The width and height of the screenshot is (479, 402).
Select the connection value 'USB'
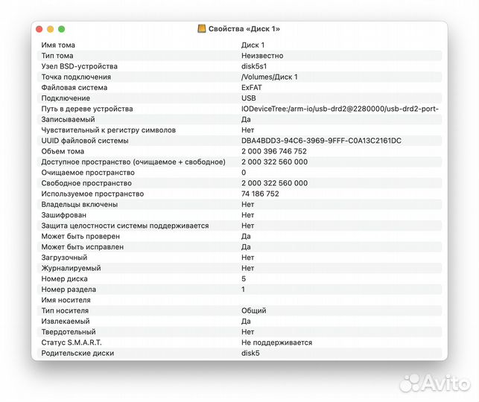point(249,98)
